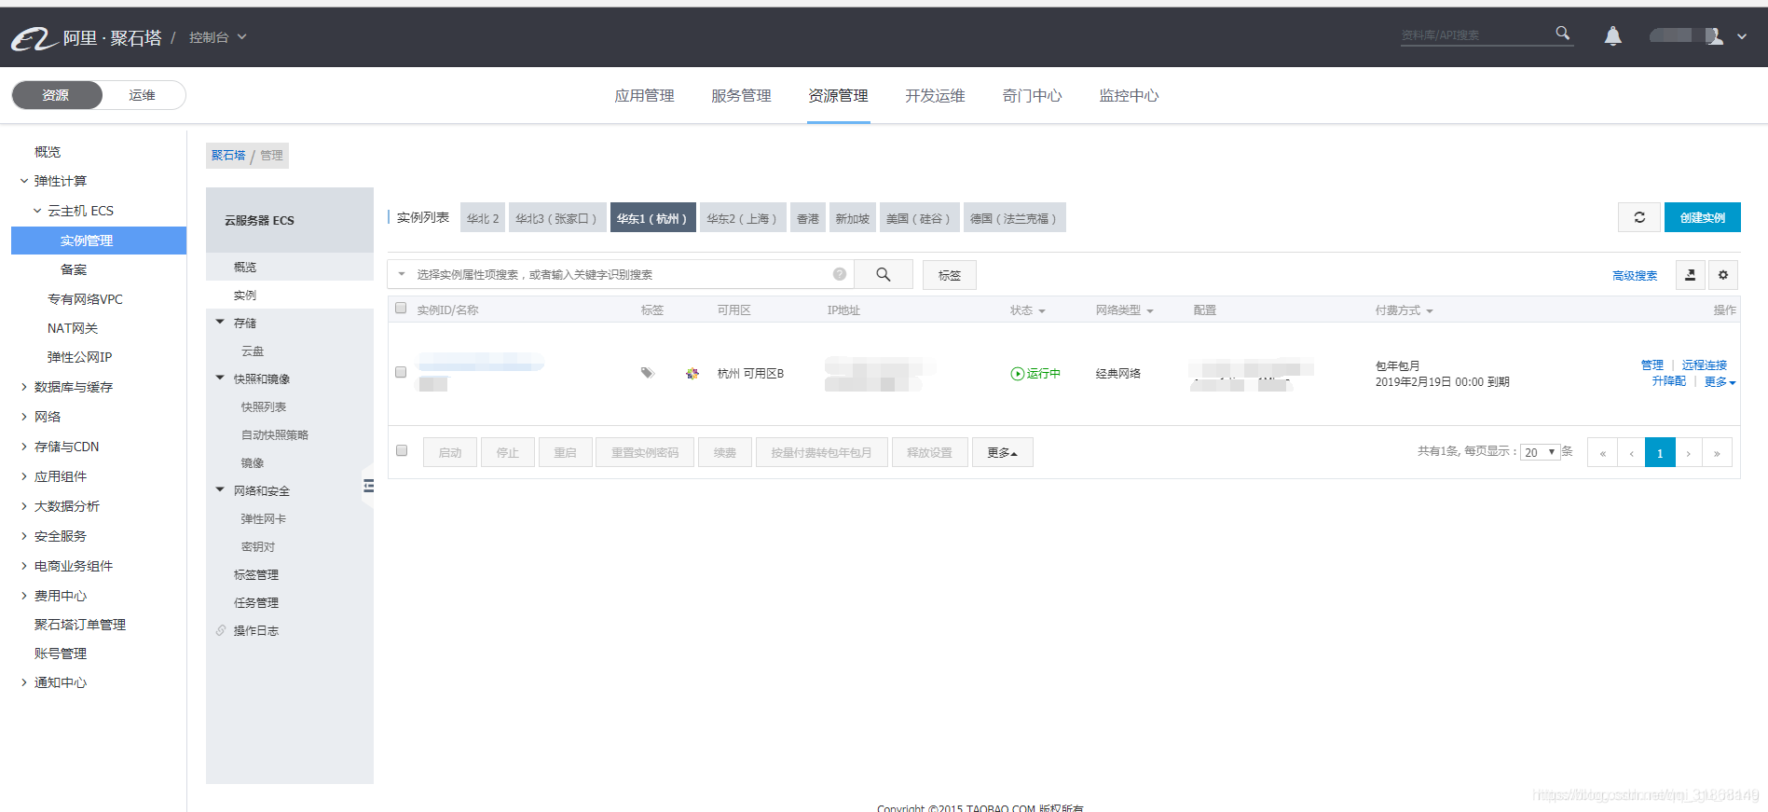Open search attribute selector arrow

[x=402, y=274]
